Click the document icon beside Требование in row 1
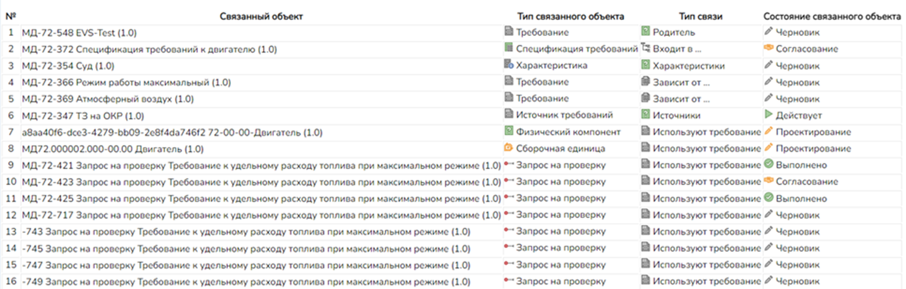906x289 pixels. pos(508,32)
